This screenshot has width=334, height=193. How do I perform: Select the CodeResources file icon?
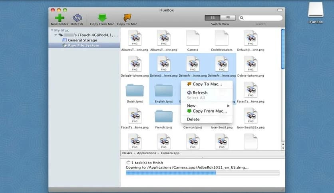point(222,38)
